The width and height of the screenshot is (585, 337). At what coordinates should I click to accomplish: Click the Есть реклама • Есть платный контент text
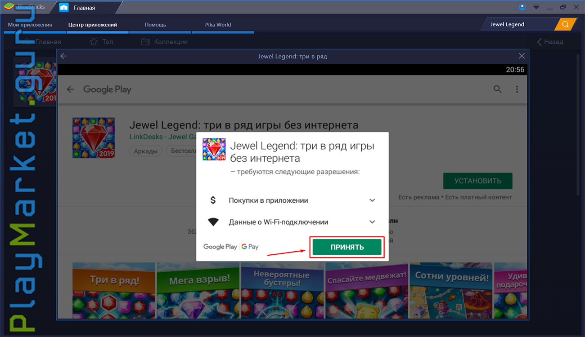click(x=455, y=197)
